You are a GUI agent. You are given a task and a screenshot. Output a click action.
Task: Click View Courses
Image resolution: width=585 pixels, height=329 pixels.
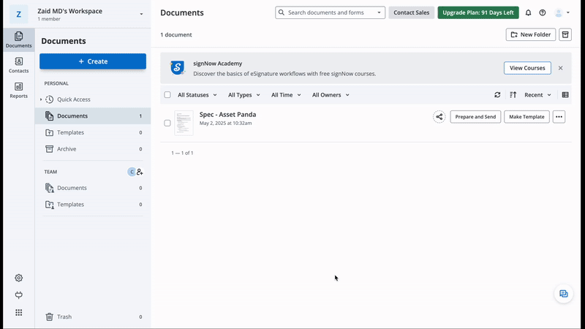(x=527, y=68)
